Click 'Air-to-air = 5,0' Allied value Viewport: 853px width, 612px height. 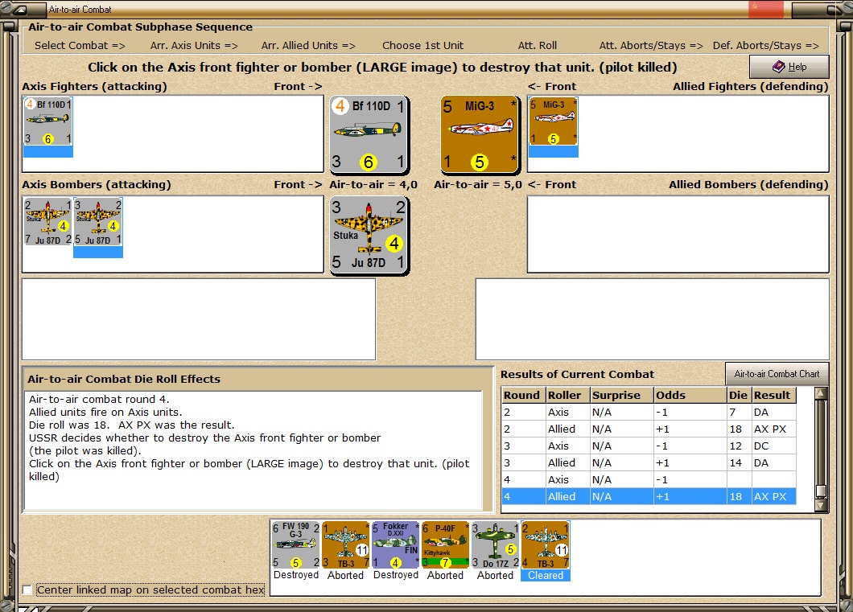pos(478,185)
